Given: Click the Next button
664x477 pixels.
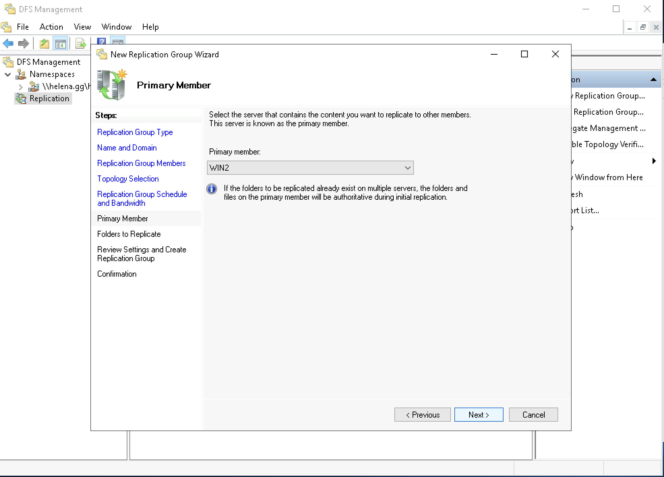Looking at the screenshot, I should (479, 415).
